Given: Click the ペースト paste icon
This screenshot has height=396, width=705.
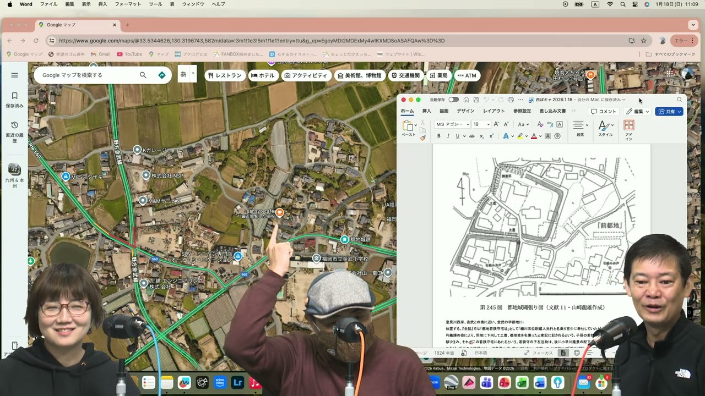Looking at the screenshot, I should [408, 125].
